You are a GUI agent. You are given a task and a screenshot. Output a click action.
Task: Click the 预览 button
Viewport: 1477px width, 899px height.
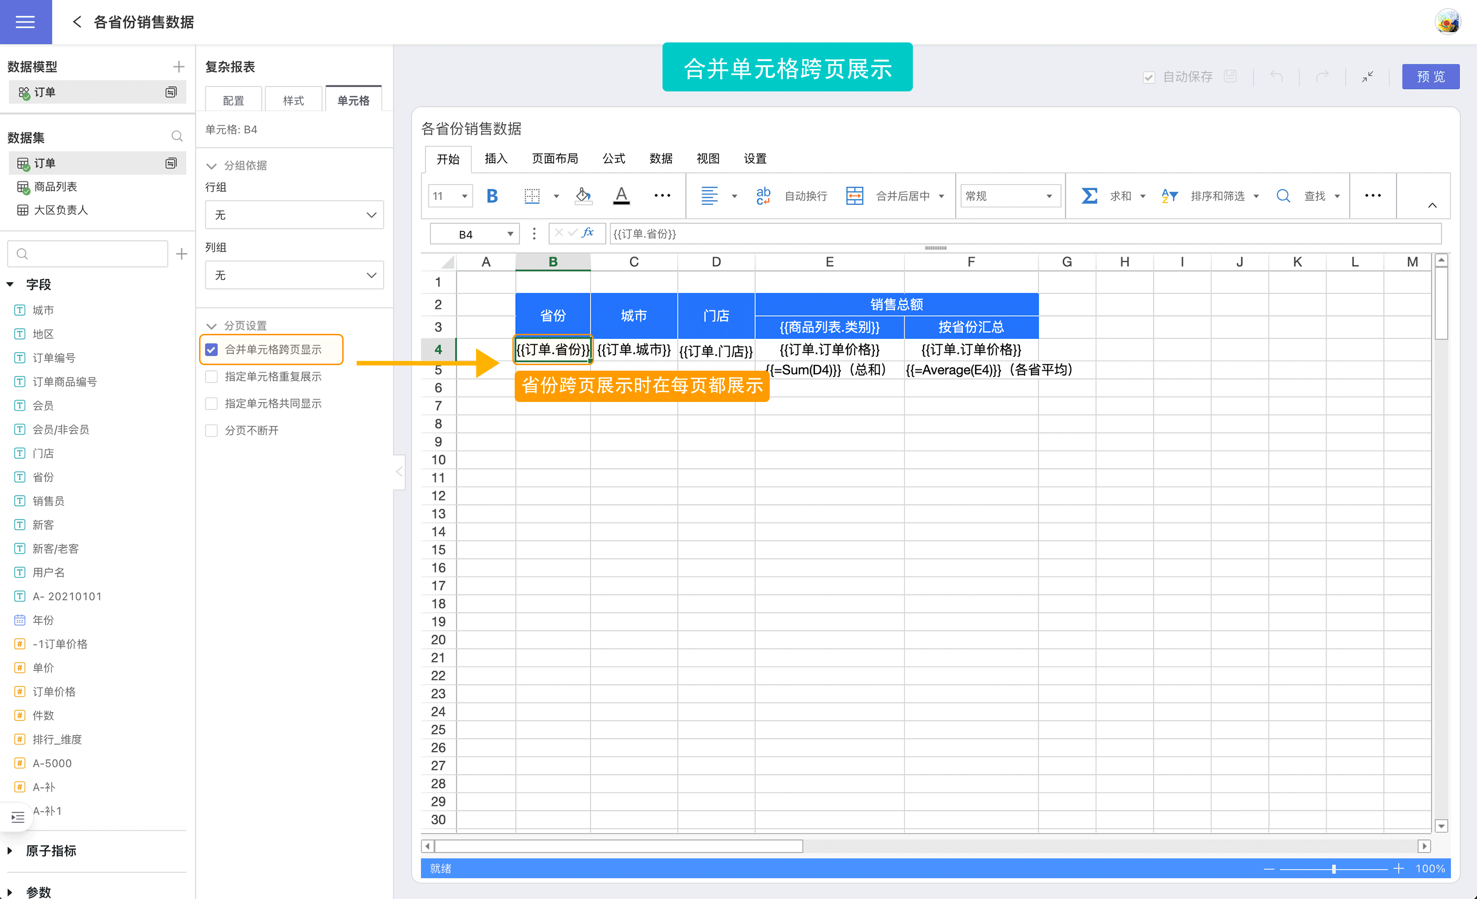[1430, 77]
